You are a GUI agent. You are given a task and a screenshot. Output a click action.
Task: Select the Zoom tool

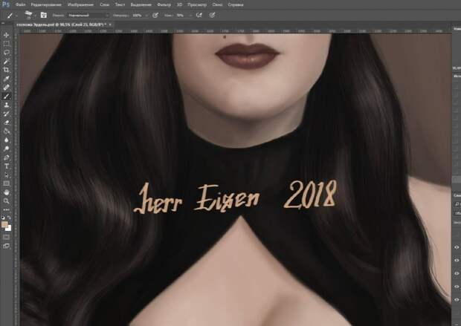(6, 201)
